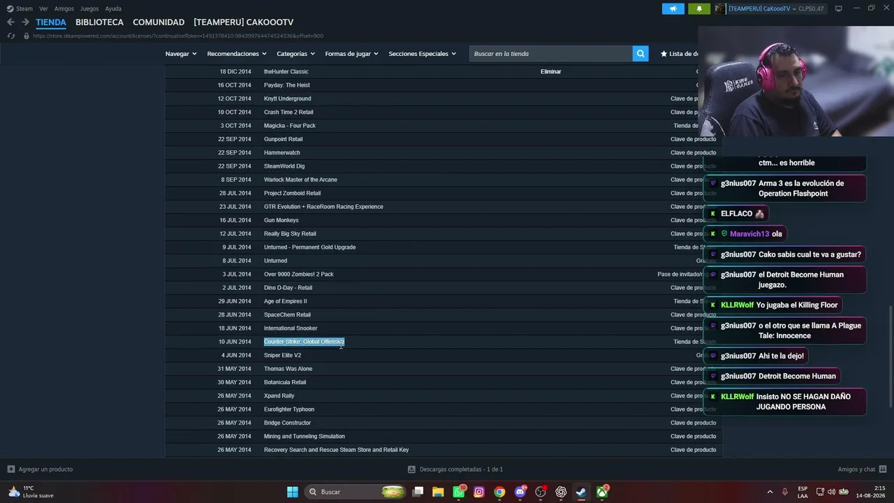Open the volume speaker tray icon

(832, 492)
